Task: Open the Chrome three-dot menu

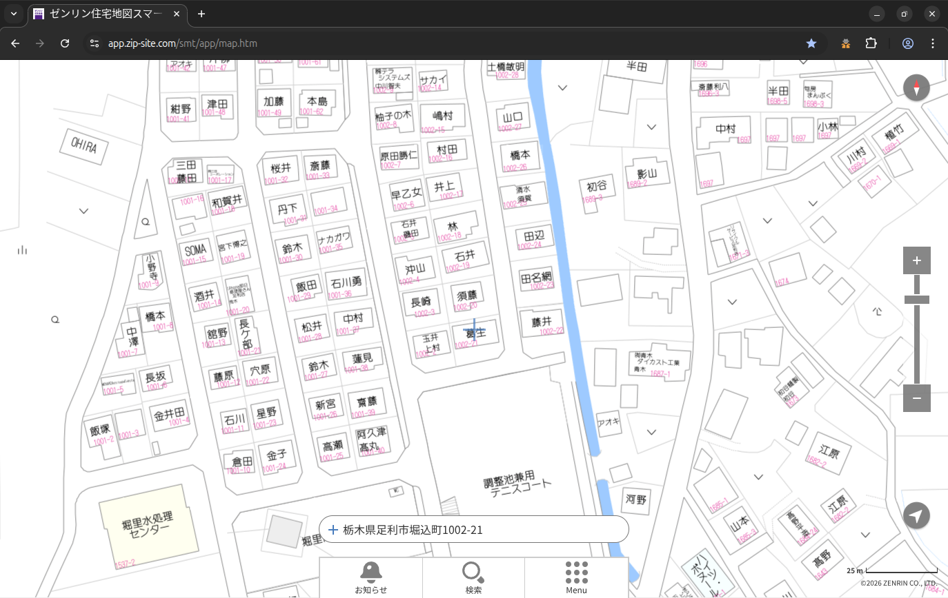Action: 933,43
